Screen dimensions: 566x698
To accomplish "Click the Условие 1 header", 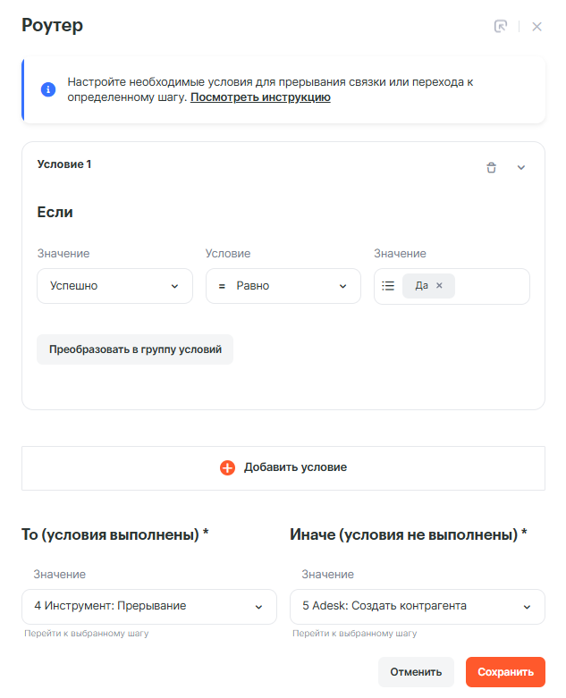I will pyautogui.click(x=64, y=164).
